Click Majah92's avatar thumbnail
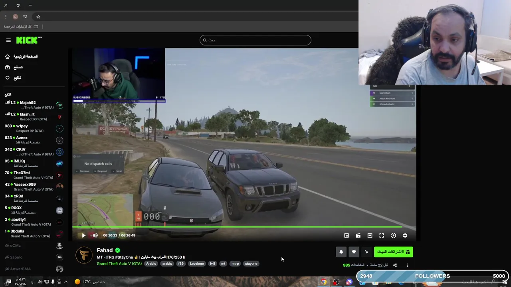The width and height of the screenshot is (511, 287). (59, 105)
